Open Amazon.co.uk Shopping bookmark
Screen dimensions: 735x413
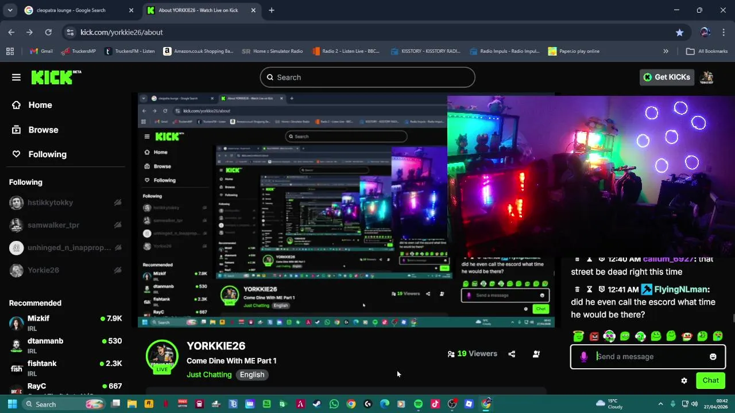(199, 51)
